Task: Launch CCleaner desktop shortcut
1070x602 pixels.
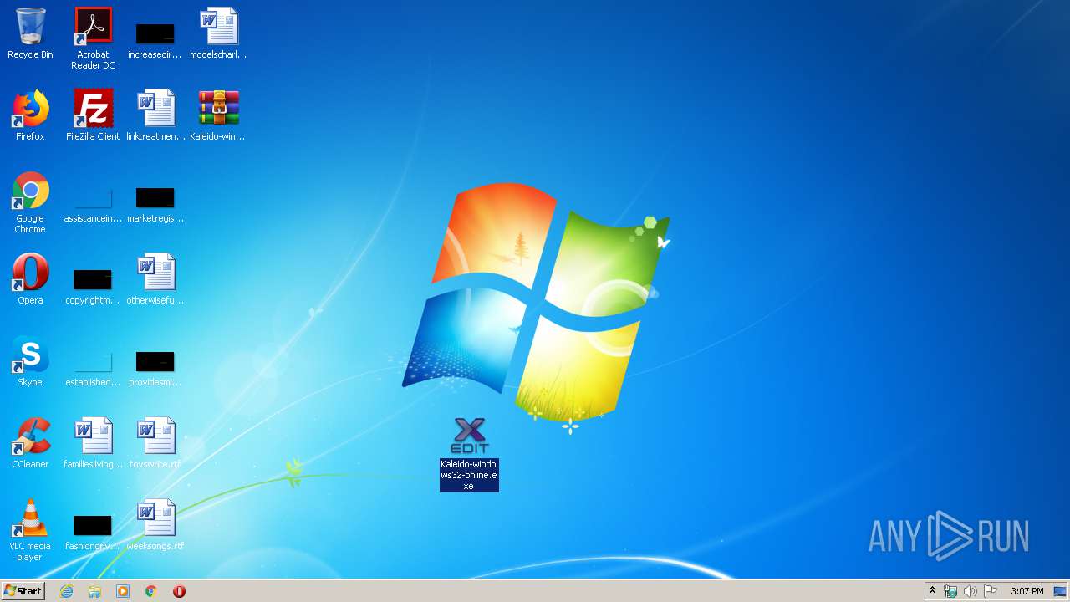Action: 30,443
